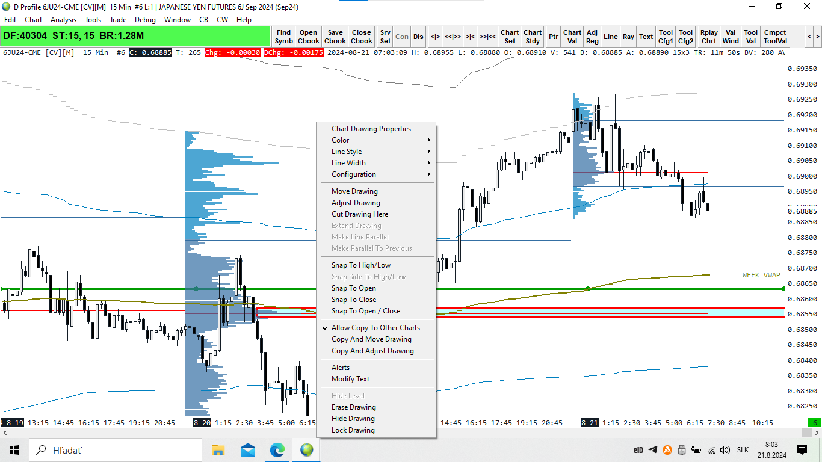Toggle Allow Copy To Other Charts

[x=376, y=328]
